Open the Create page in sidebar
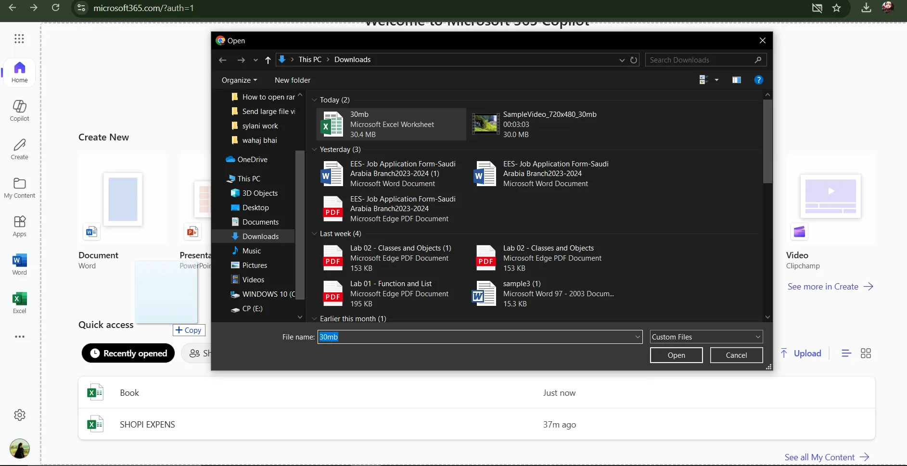The image size is (907, 466). click(x=20, y=149)
